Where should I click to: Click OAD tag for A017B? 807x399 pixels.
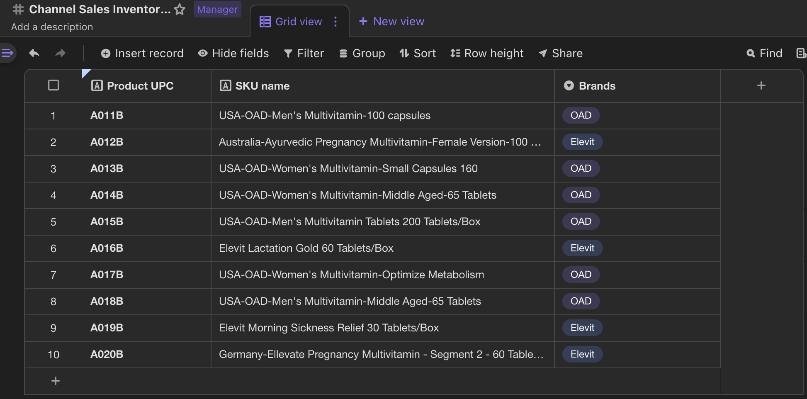(581, 275)
